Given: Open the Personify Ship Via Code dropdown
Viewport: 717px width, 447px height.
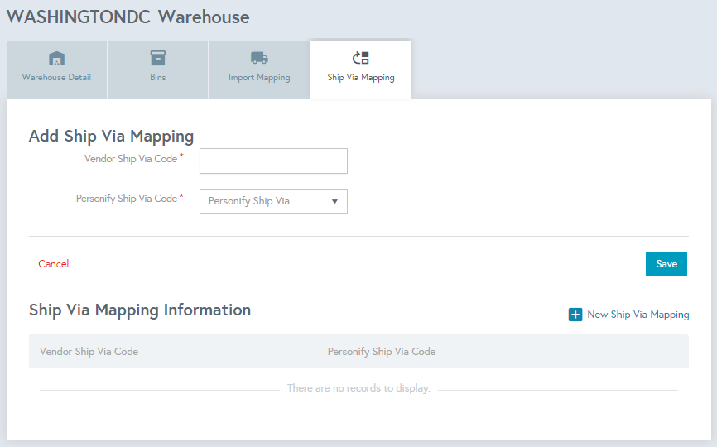Looking at the screenshot, I should click(x=273, y=201).
